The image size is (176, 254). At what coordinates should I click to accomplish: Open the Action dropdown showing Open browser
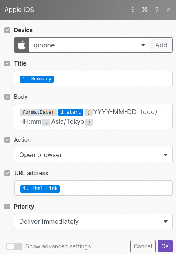[93, 155]
